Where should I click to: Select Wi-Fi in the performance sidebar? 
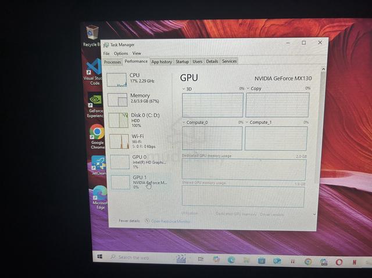pos(140,141)
